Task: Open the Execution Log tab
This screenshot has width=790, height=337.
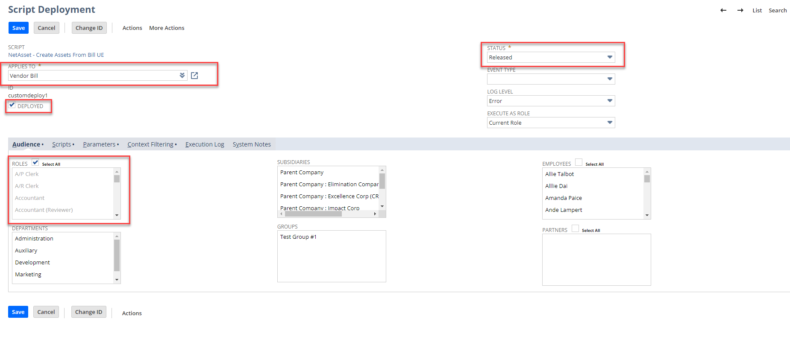Action: point(205,144)
